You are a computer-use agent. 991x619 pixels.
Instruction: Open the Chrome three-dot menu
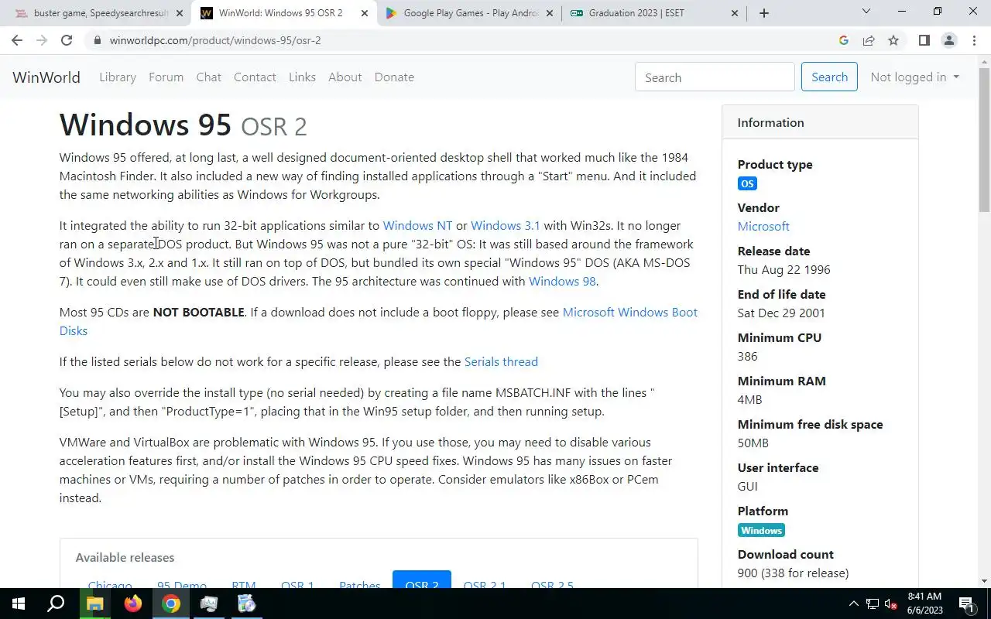point(973,40)
